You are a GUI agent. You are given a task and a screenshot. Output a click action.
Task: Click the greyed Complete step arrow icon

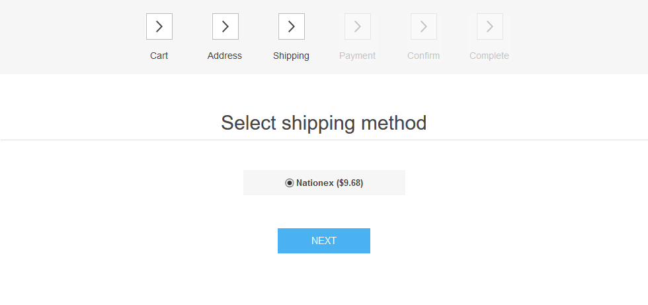(x=490, y=26)
